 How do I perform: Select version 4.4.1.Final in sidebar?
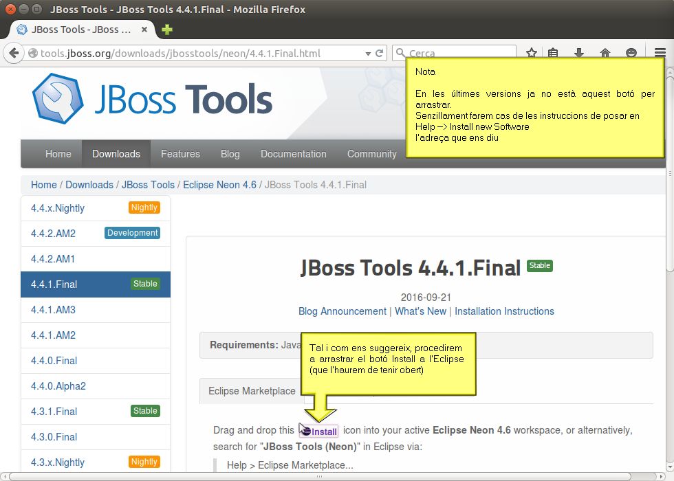[96, 284]
